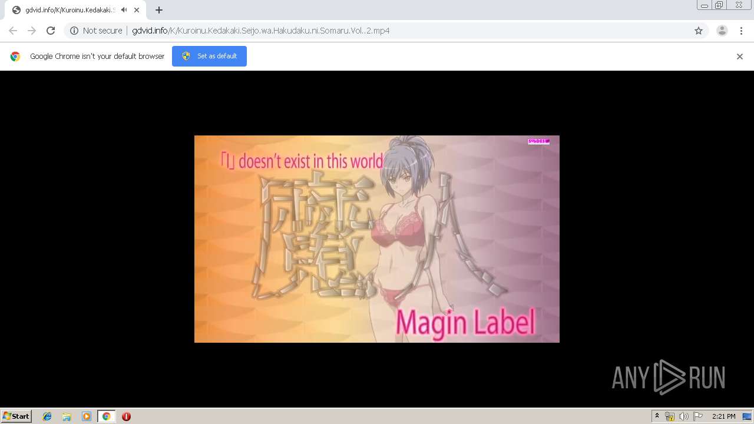Reload the current page
Viewport: 754px width, 424px height.
tap(51, 31)
